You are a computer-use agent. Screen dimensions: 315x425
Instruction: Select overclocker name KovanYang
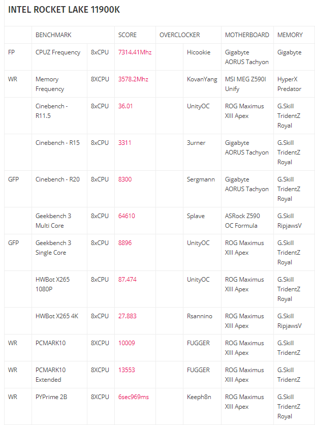click(202, 79)
